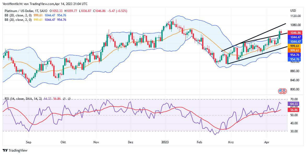
Task: Select the 70.00 overbought level on RSI scale
Action: tap(294, 99)
